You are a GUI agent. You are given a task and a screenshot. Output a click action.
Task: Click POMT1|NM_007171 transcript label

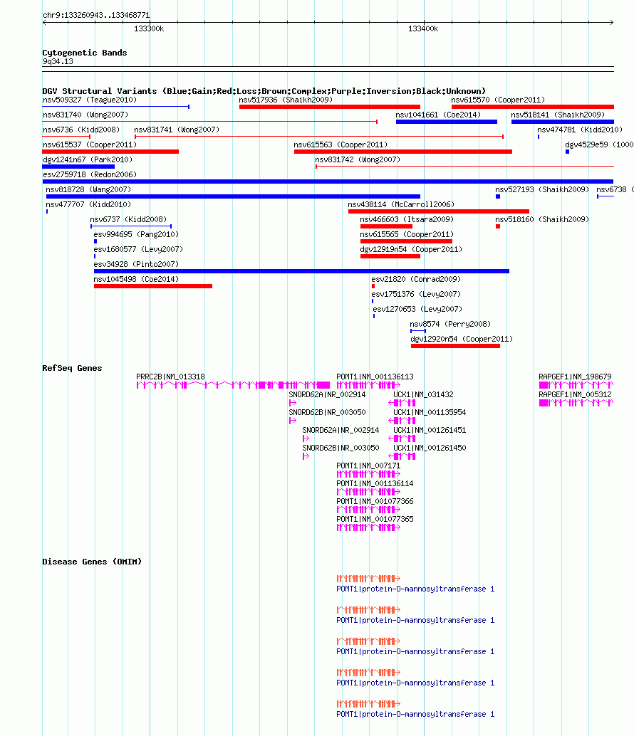pyautogui.click(x=368, y=466)
